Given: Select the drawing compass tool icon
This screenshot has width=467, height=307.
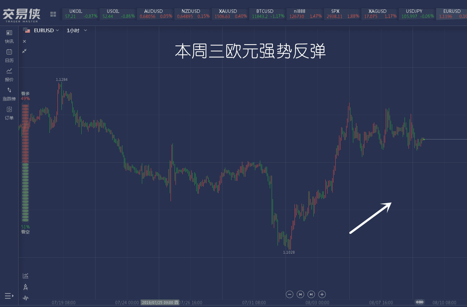Looking at the screenshot, I should 26,287.
